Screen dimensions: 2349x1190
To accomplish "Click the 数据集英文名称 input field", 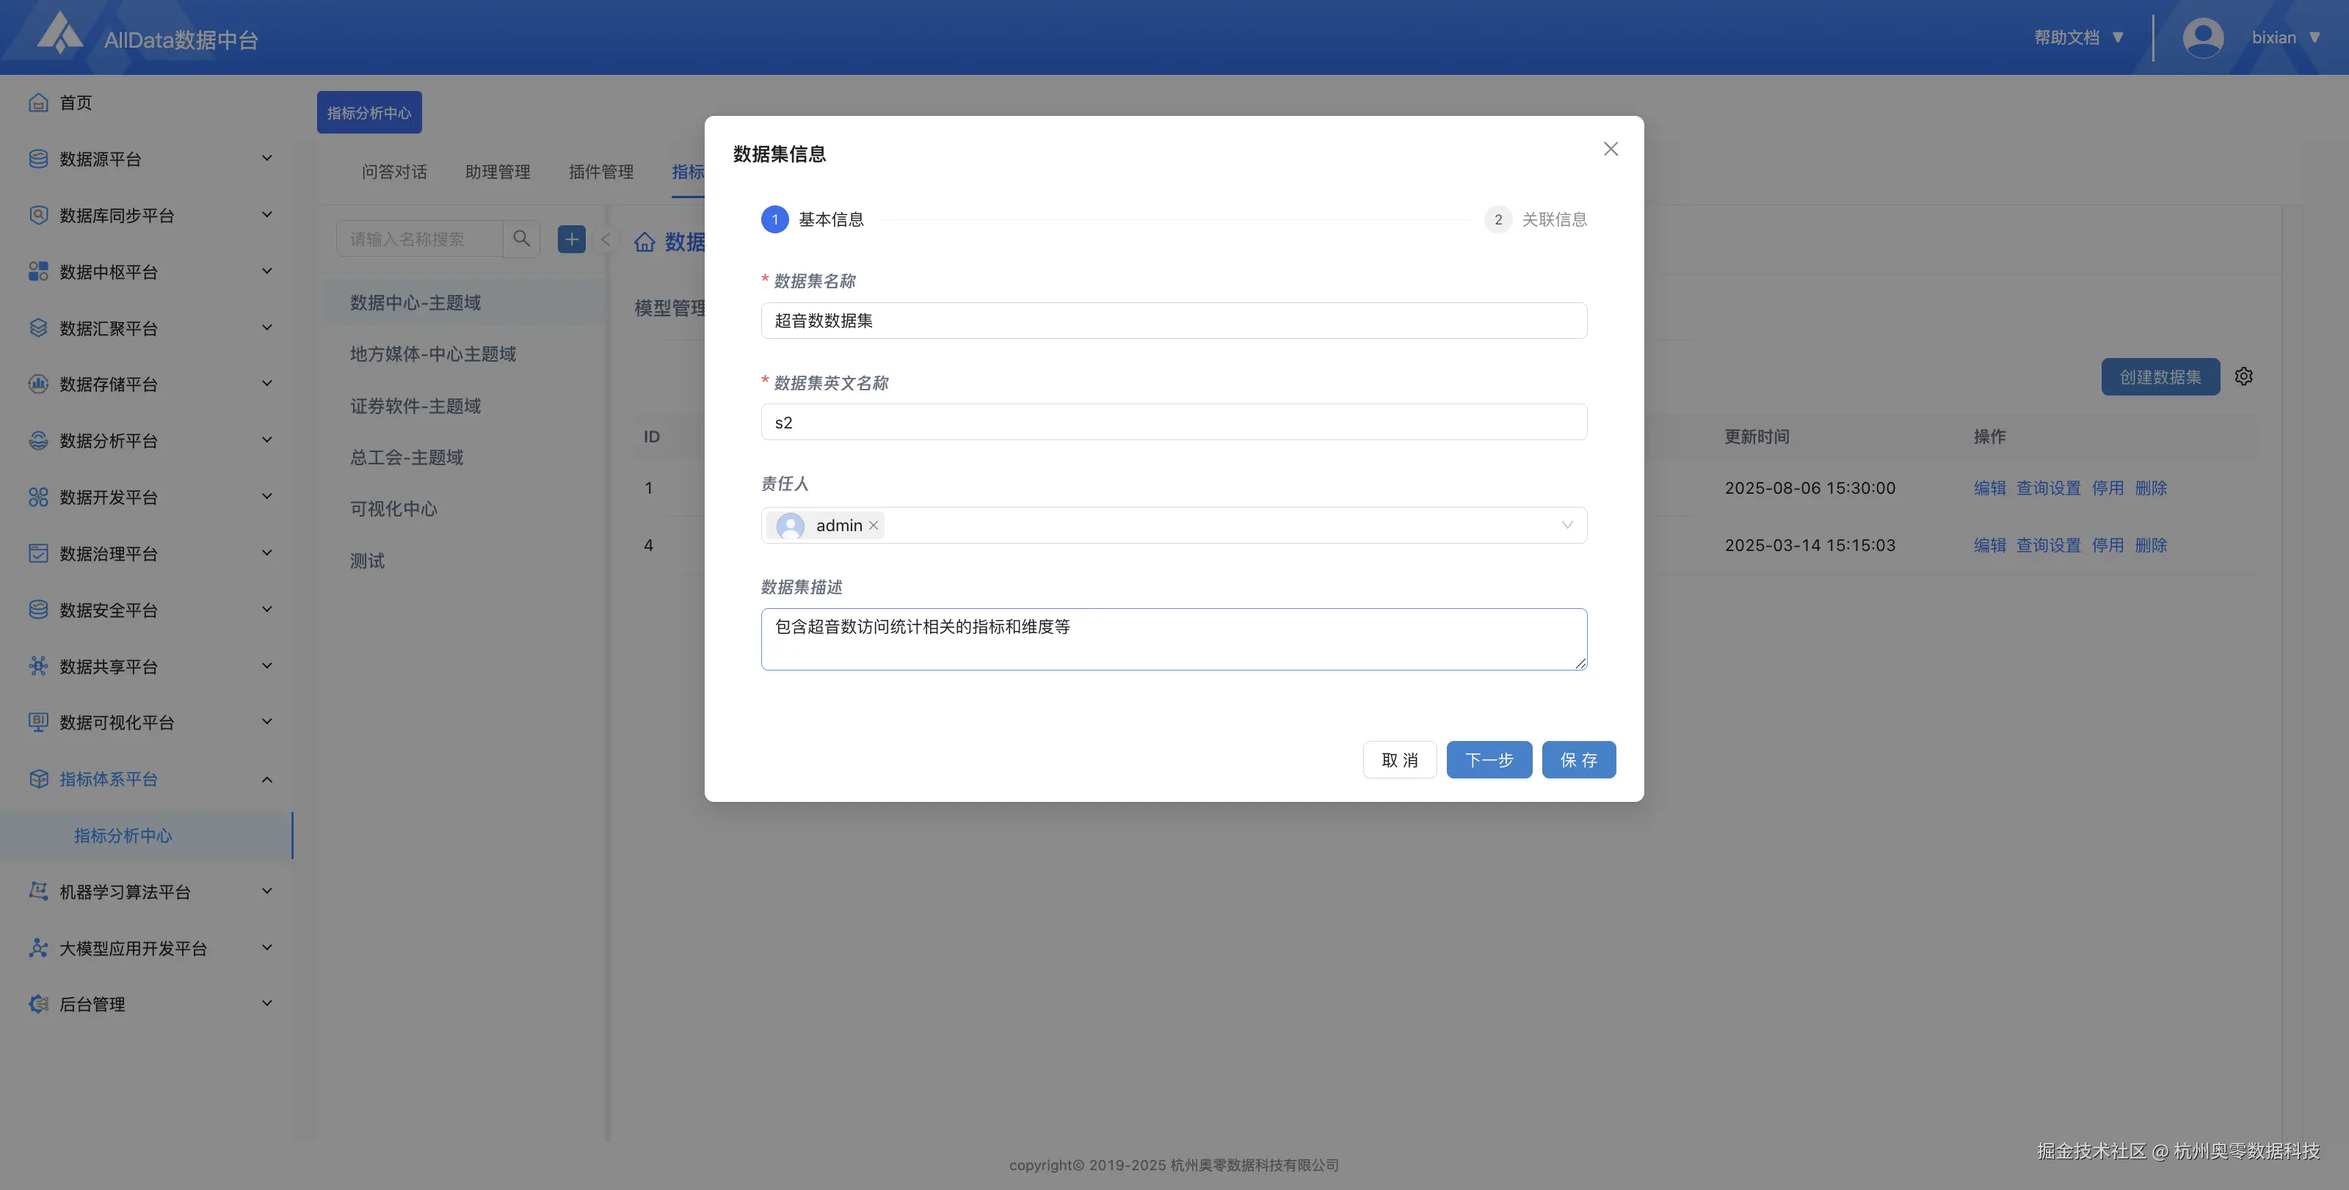I will click(x=1174, y=422).
